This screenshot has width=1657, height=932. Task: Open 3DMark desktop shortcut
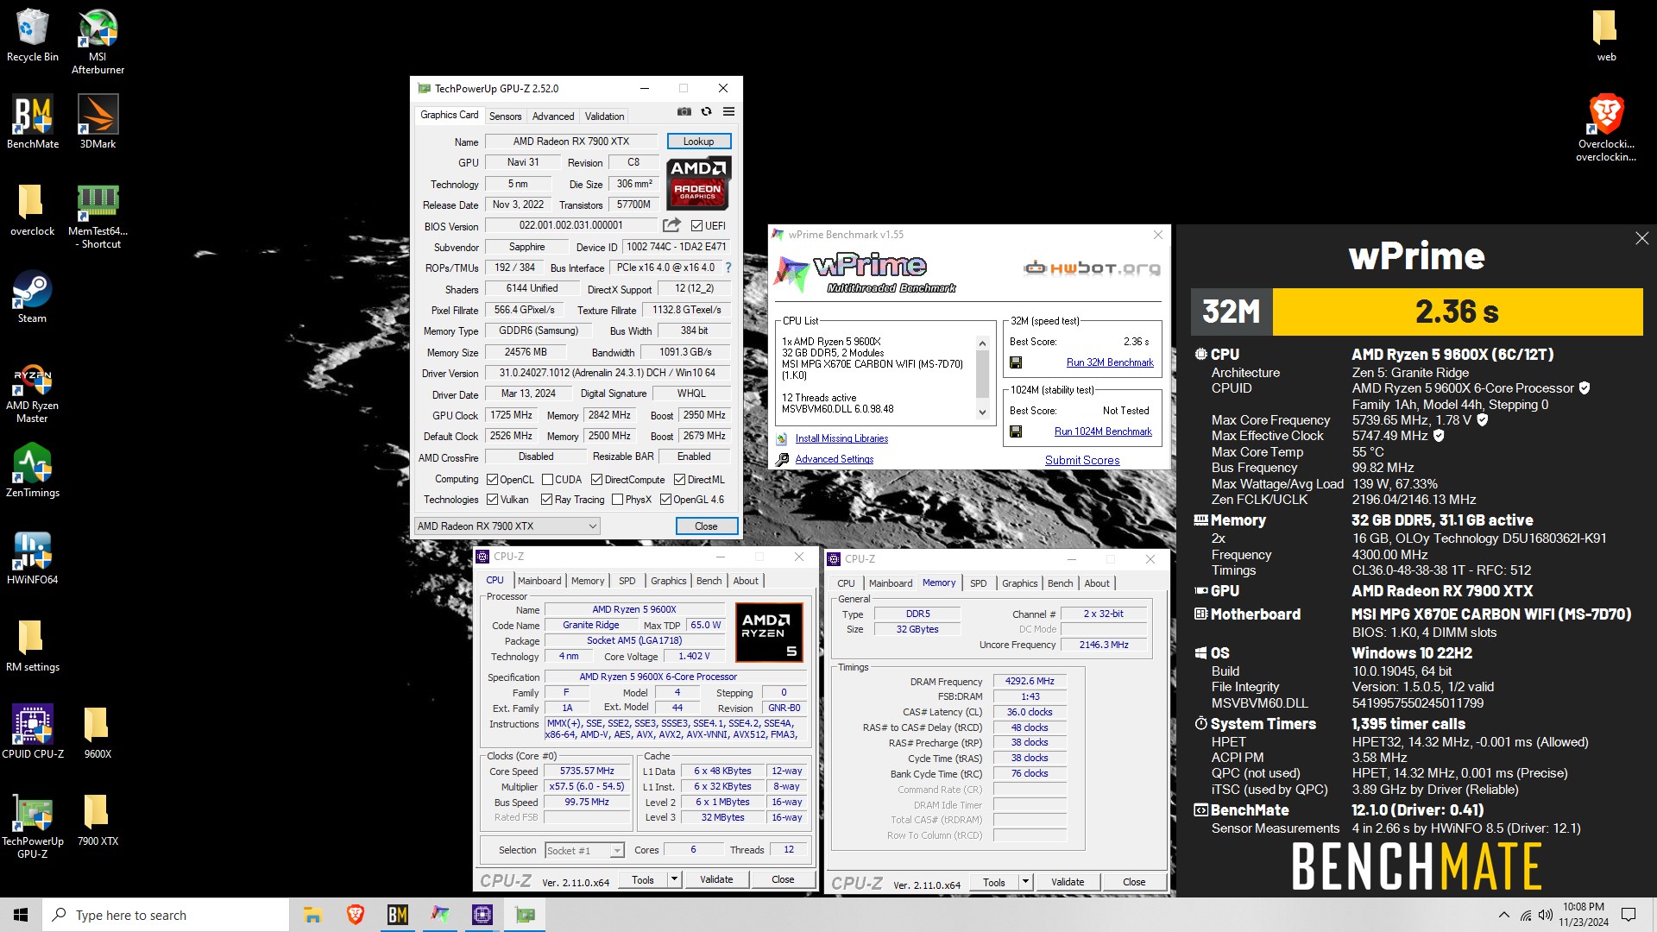pyautogui.click(x=98, y=123)
